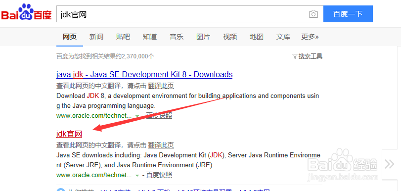401x191 pixels.
Task: Open 百度快照 of the jdk官网 result
Action: pyautogui.click(x=159, y=175)
